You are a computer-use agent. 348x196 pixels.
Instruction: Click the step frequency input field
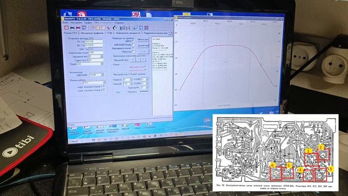pos(96,49)
